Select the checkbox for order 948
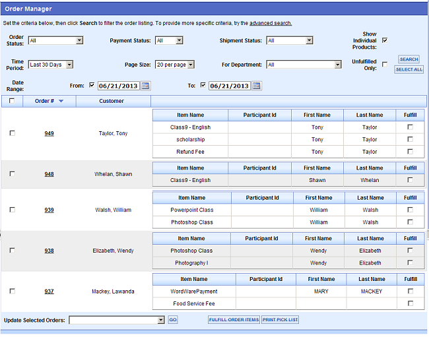Viewport: 429px width, 337px height. (12, 174)
